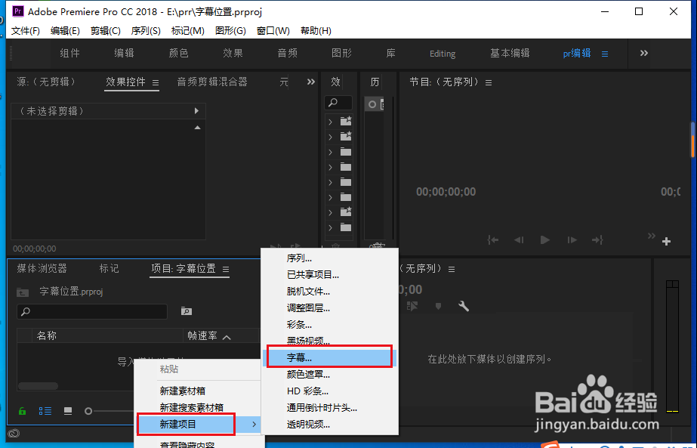
Task: Select the first history panel entry
Action: (x=374, y=104)
